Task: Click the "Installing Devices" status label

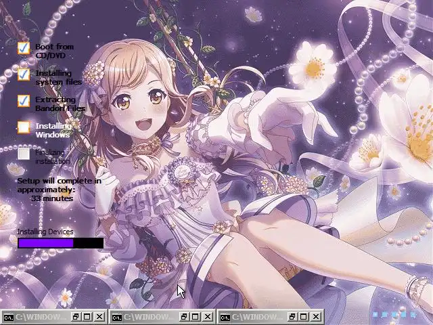Action: pos(45,232)
